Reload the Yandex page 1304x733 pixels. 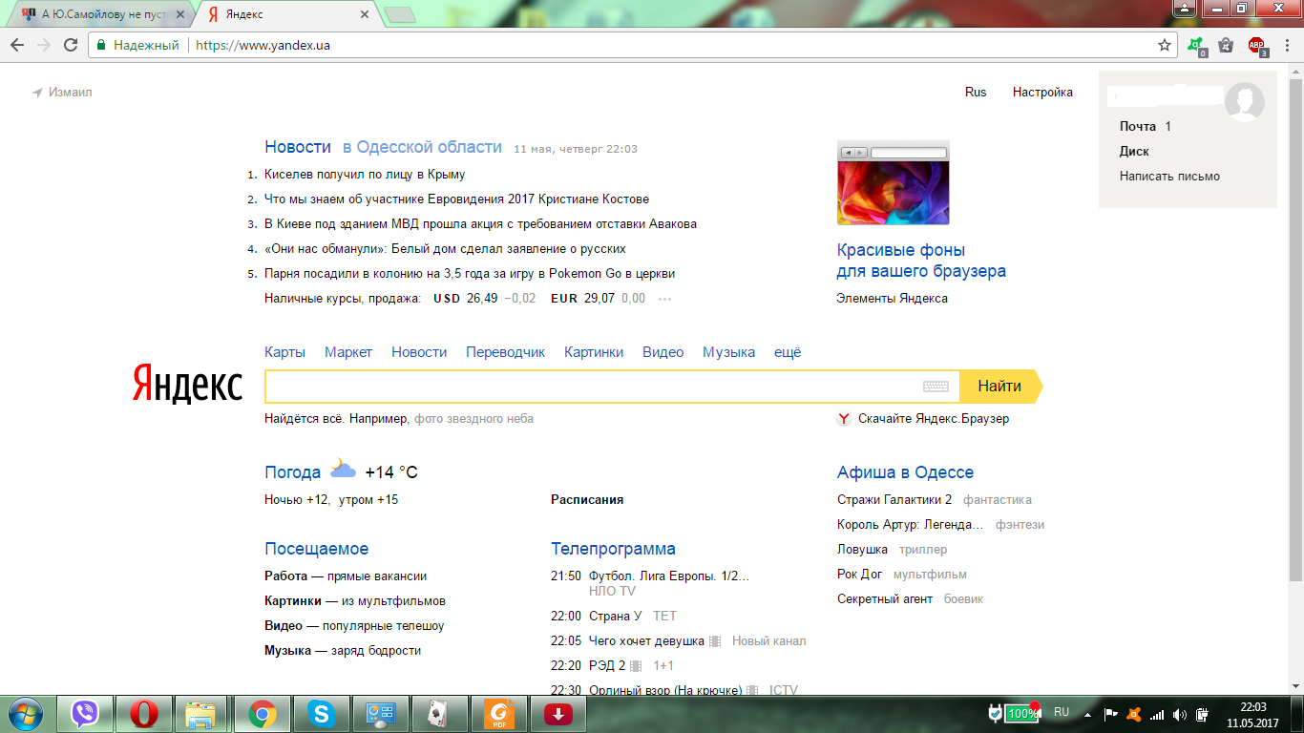pyautogui.click(x=71, y=45)
